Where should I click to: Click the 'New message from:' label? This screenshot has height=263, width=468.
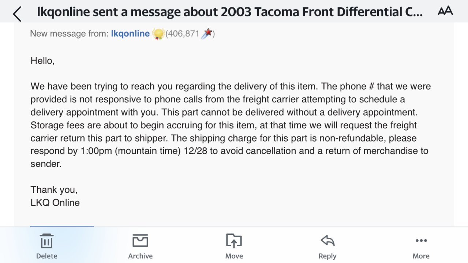click(x=70, y=34)
